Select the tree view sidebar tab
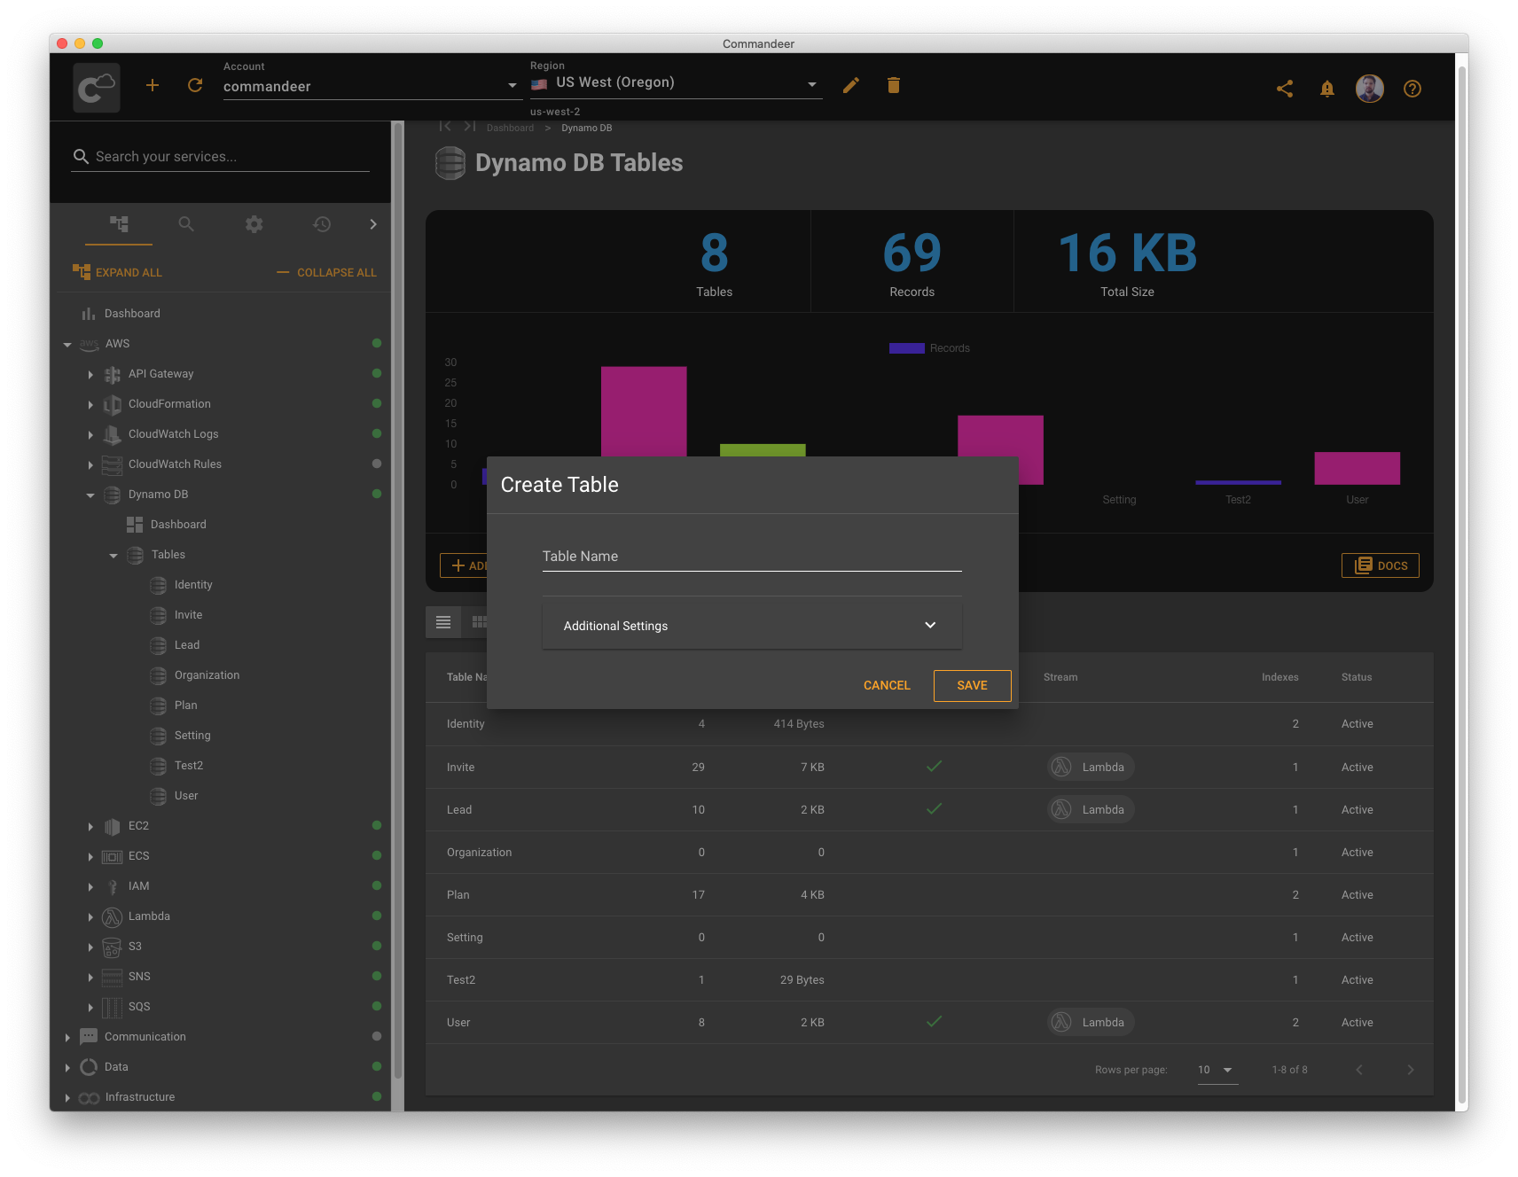 [x=119, y=224]
